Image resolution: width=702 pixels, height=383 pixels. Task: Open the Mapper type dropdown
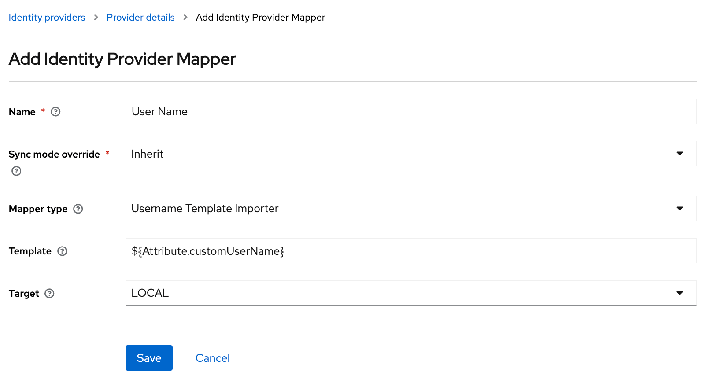(411, 208)
